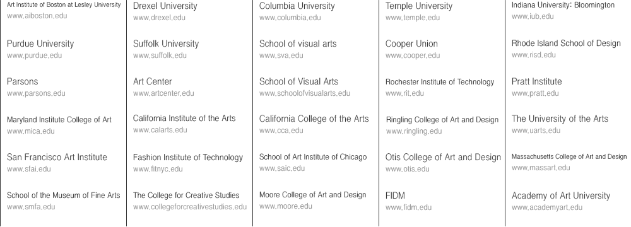Open www.smfa.edu link
The image size is (631, 227).
31,207
